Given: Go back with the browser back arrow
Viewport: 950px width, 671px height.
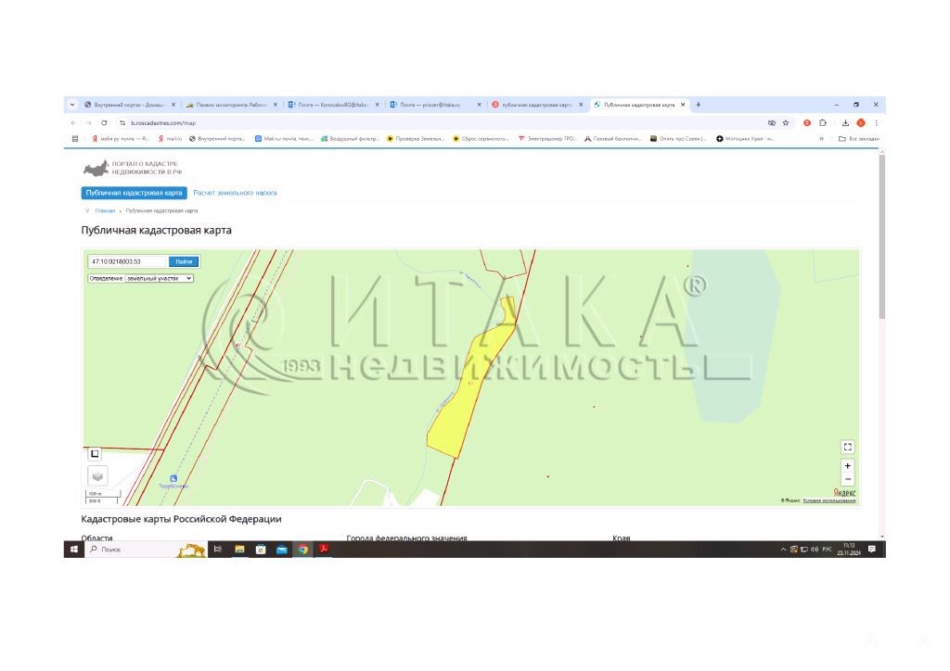Looking at the screenshot, I should (x=74, y=123).
